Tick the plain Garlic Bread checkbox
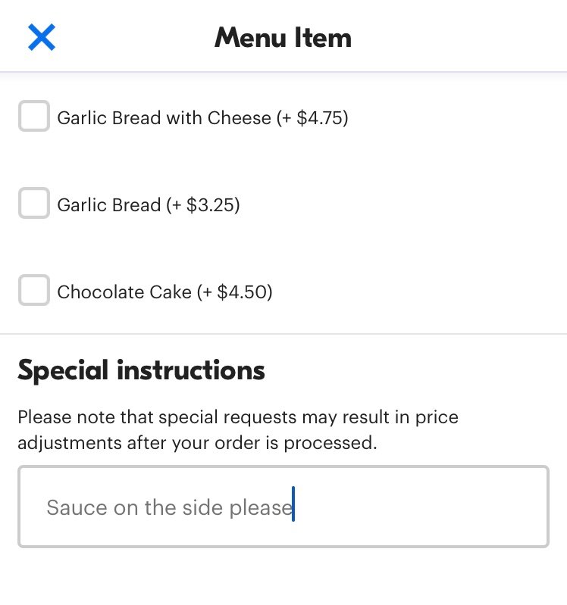This screenshot has height=605, width=567. (34, 204)
